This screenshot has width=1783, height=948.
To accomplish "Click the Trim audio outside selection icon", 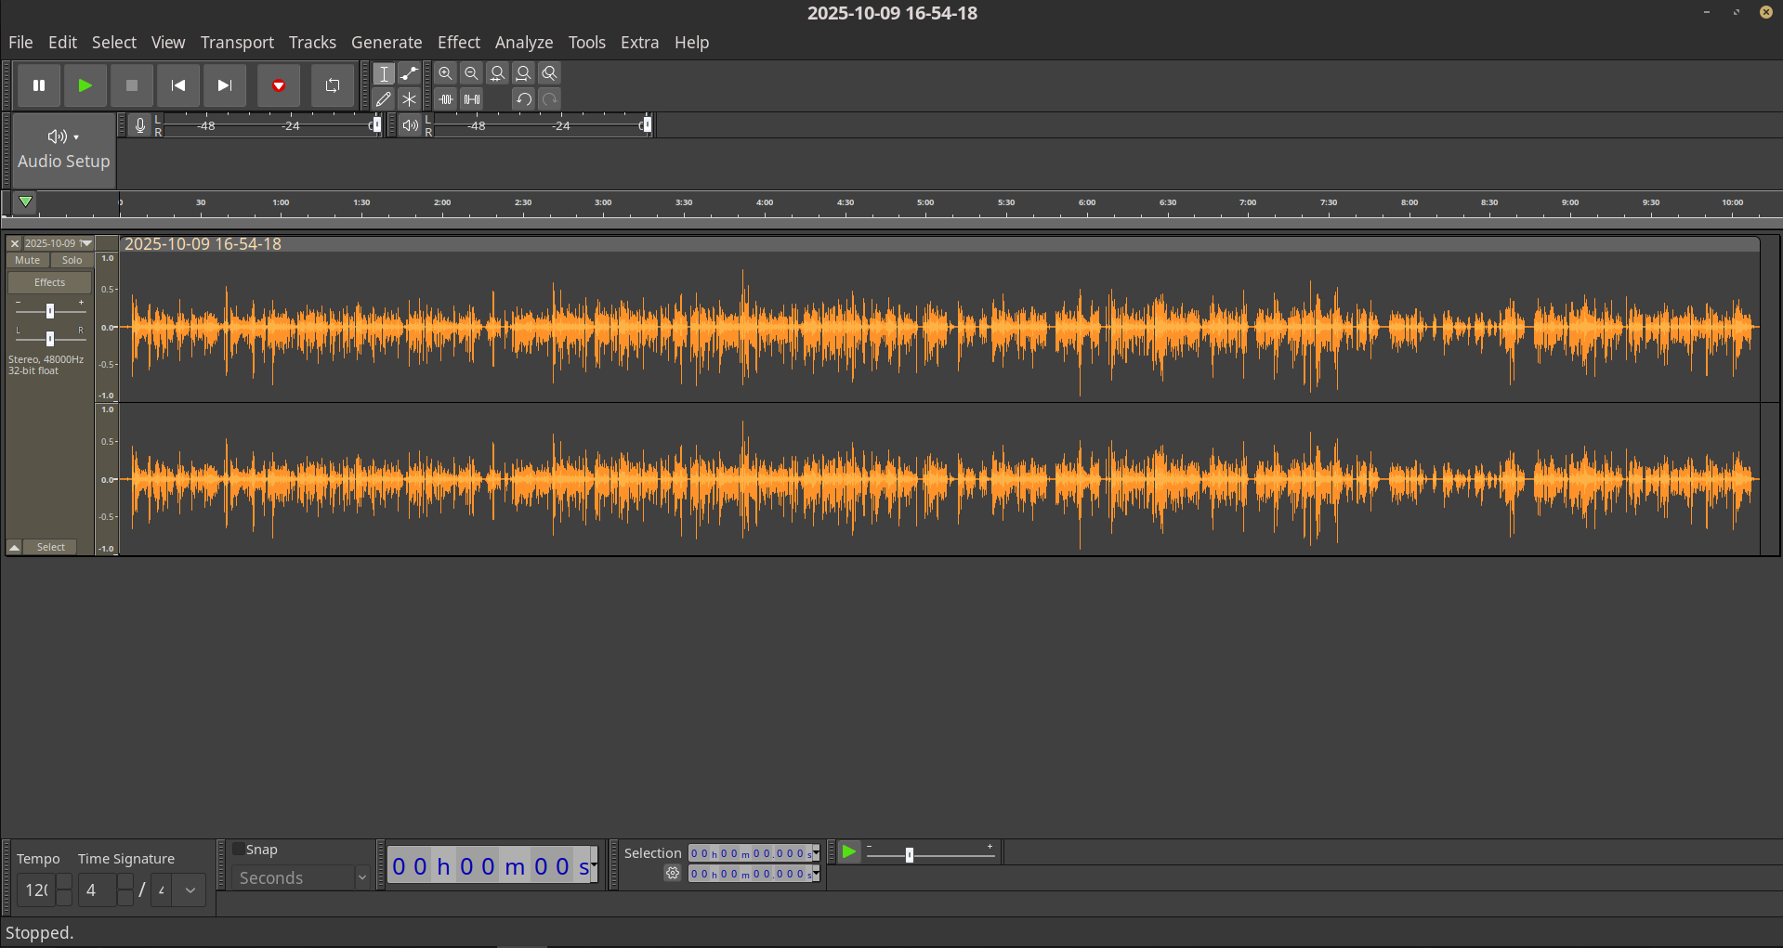I will (x=446, y=98).
